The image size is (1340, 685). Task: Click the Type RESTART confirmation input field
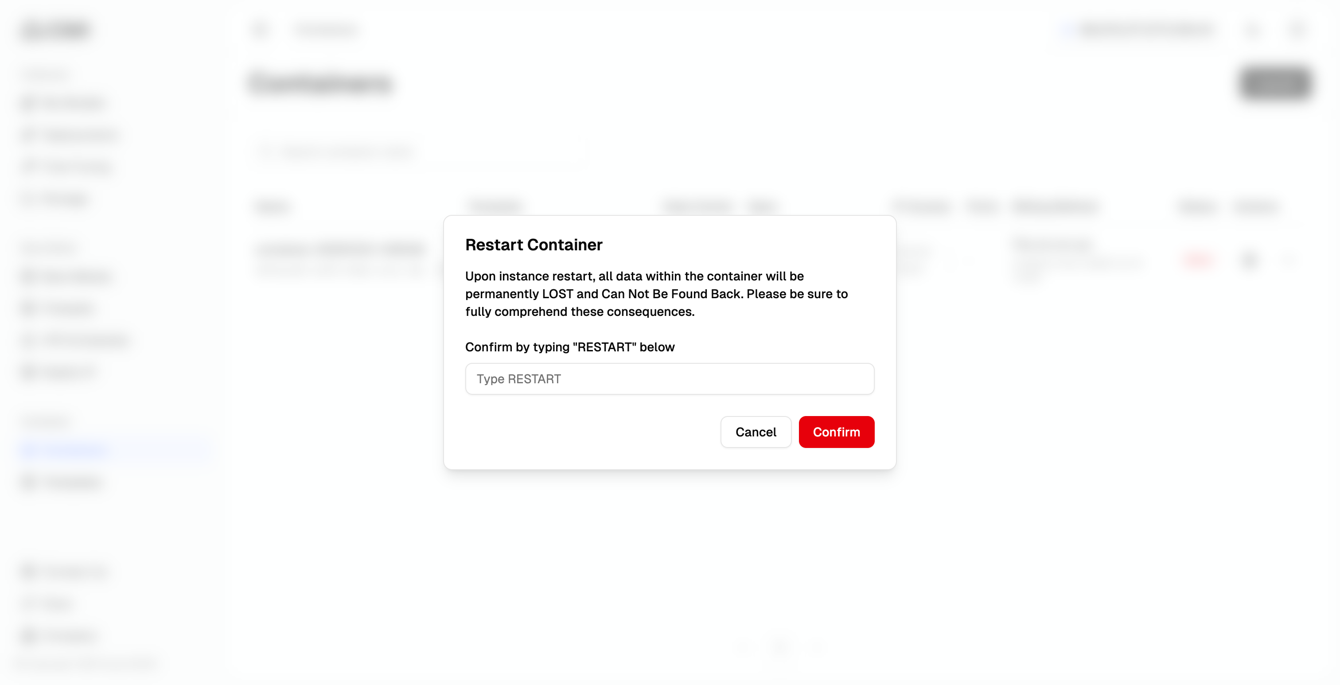(x=669, y=379)
